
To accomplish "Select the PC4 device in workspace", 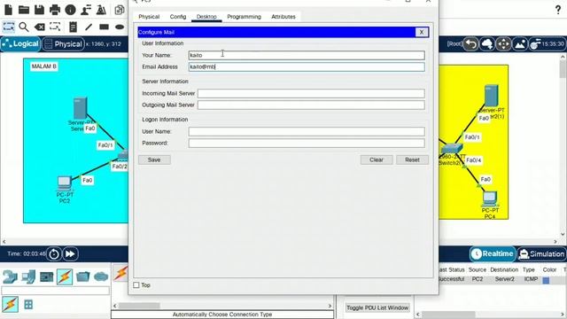I will pyautogui.click(x=490, y=198).
